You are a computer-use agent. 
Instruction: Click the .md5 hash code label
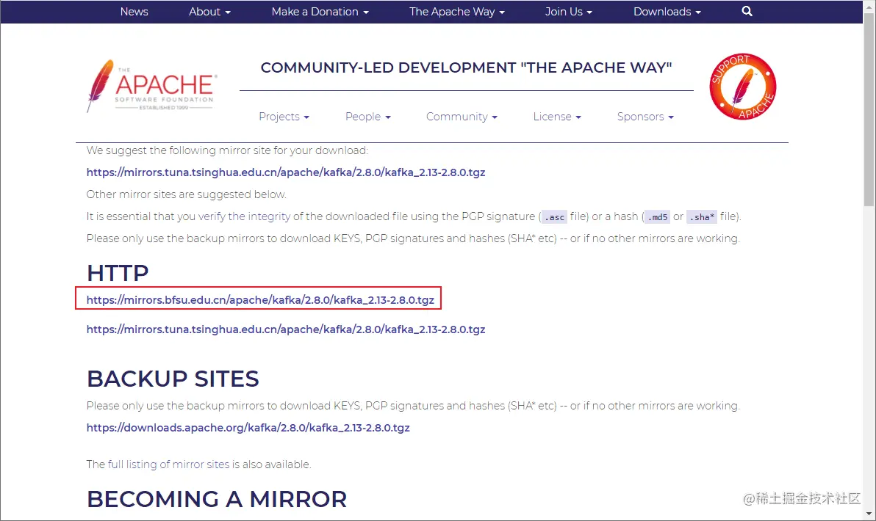pos(658,217)
